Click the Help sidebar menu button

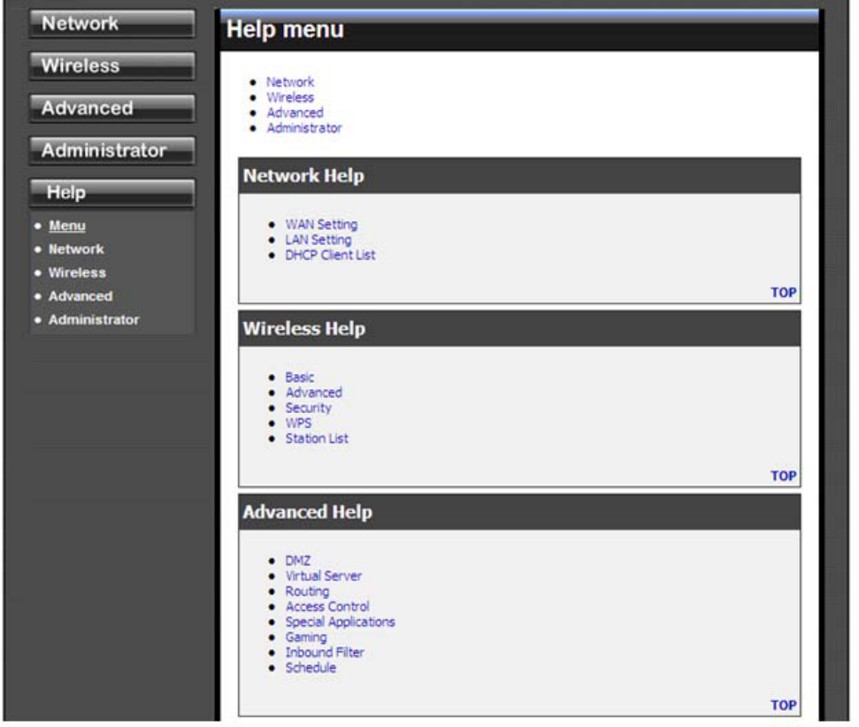111,193
